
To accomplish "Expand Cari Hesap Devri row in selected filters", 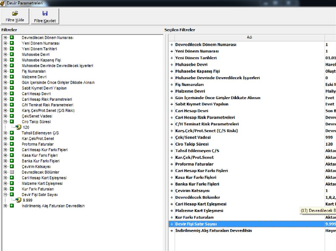I will pos(171,111).
